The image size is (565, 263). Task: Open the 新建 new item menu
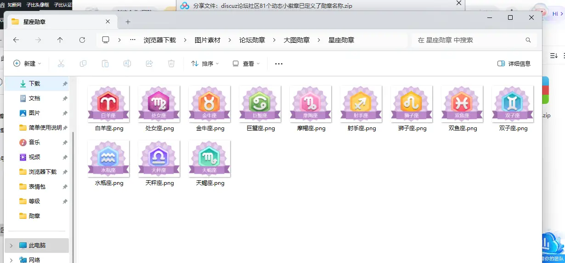[x=28, y=63]
